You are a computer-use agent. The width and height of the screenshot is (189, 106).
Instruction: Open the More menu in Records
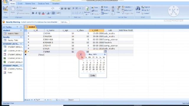click(105, 13)
